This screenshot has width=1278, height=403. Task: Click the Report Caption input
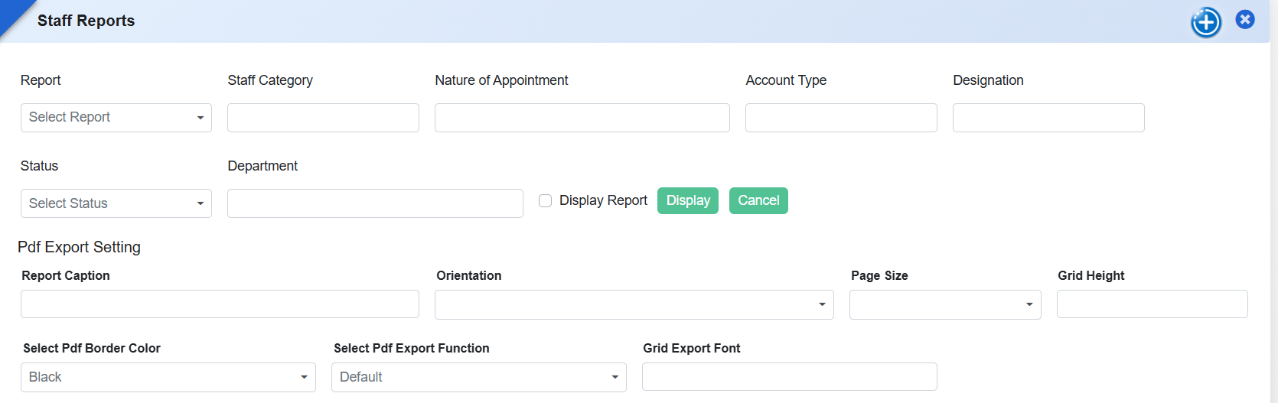point(220,304)
